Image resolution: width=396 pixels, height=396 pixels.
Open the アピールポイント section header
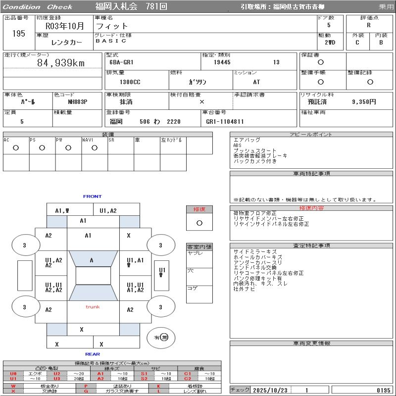tap(311, 135)
